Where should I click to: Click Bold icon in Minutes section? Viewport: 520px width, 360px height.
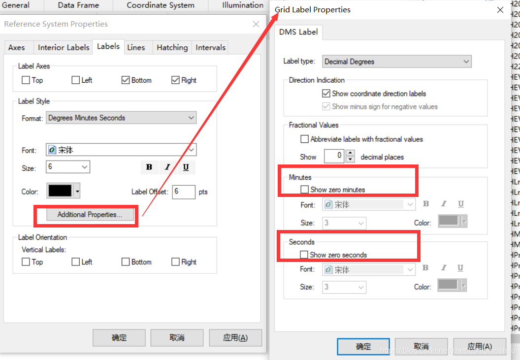tap(426, 204)
